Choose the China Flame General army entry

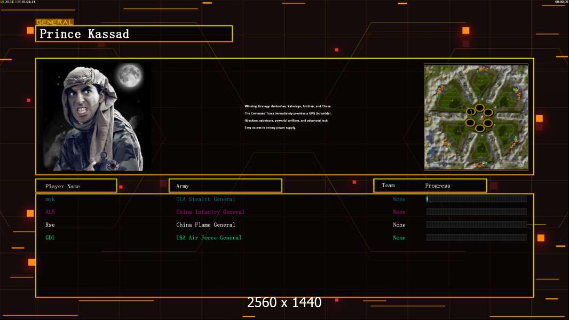(x=206, y=225)
